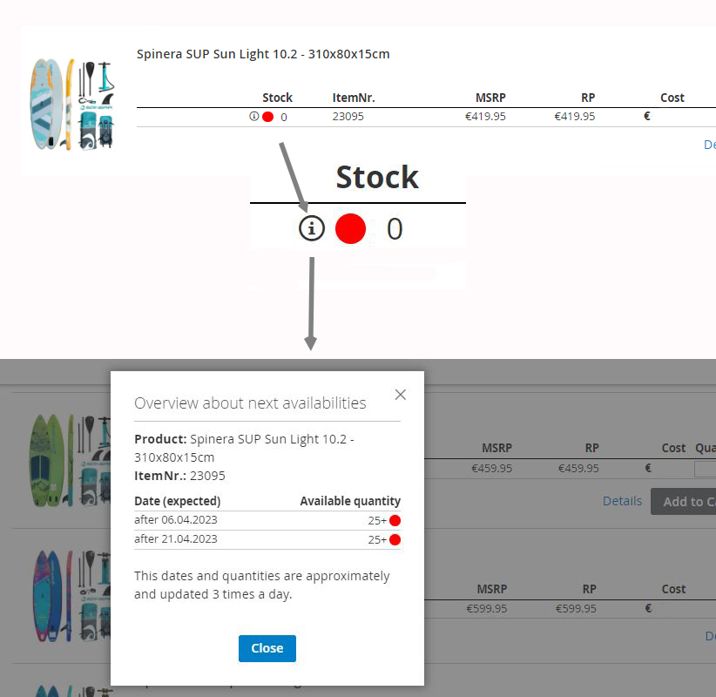
Task: Click the Spinera SUP Sun Light 10.2 product title
Action: pyautogui.click(x=263, y=54)
